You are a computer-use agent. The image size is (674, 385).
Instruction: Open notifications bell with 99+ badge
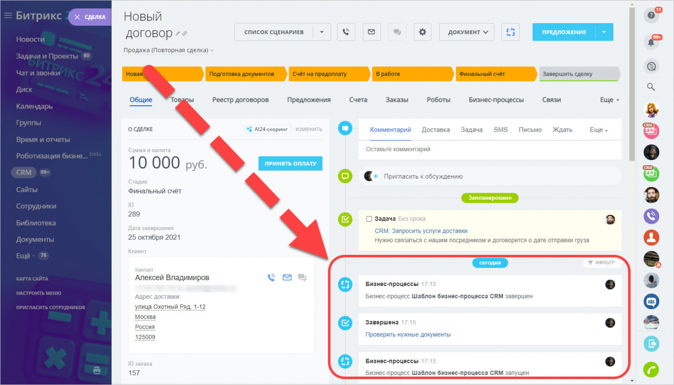tap(651, 42)
